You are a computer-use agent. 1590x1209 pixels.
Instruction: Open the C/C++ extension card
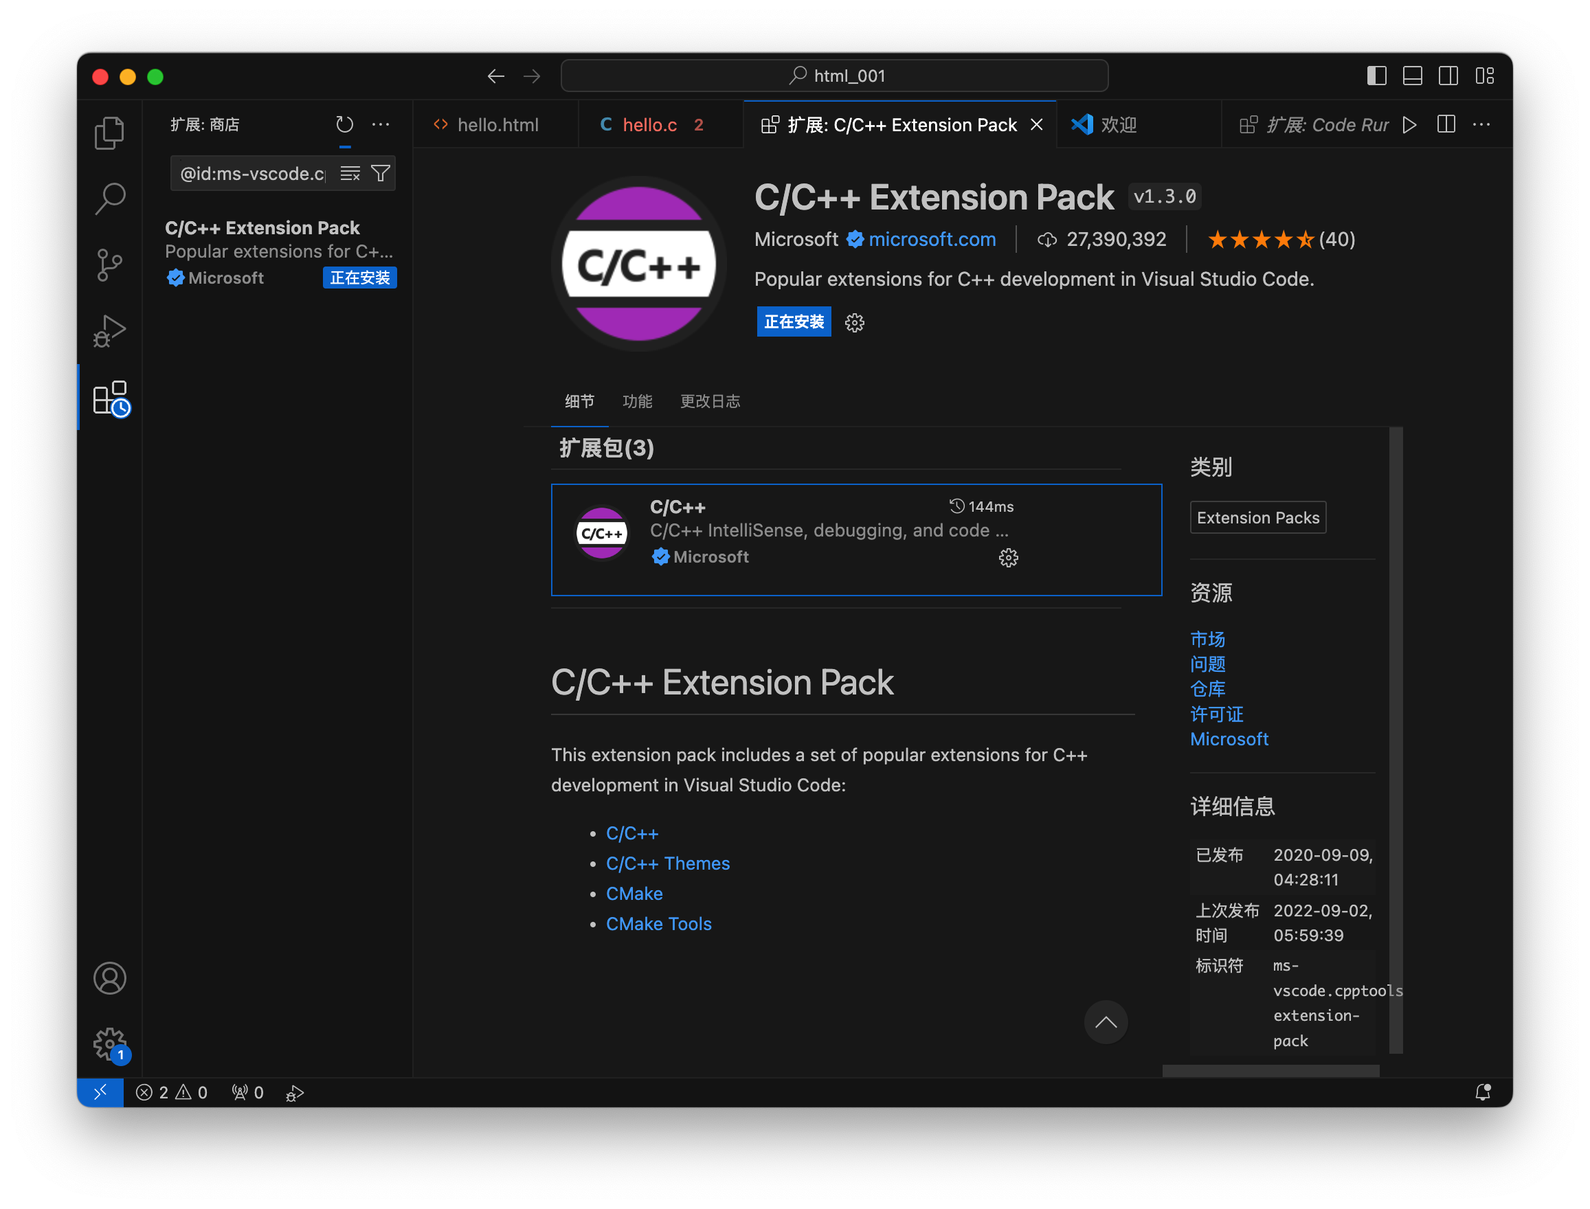pyautogui.click(x=856, y=540)
